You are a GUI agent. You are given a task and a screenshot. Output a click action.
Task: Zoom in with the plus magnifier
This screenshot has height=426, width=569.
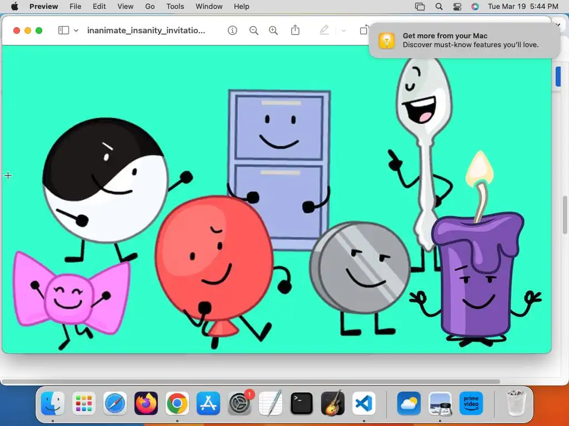(x=273, y=31)
